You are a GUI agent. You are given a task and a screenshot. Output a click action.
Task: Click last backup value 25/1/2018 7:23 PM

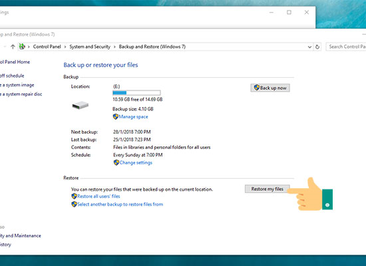coord(132,140)
